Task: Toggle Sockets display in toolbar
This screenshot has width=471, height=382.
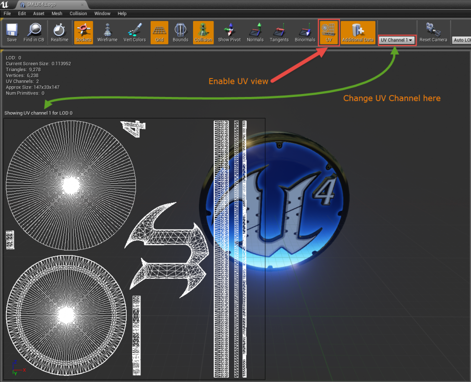Action: [x=83, y=33]
